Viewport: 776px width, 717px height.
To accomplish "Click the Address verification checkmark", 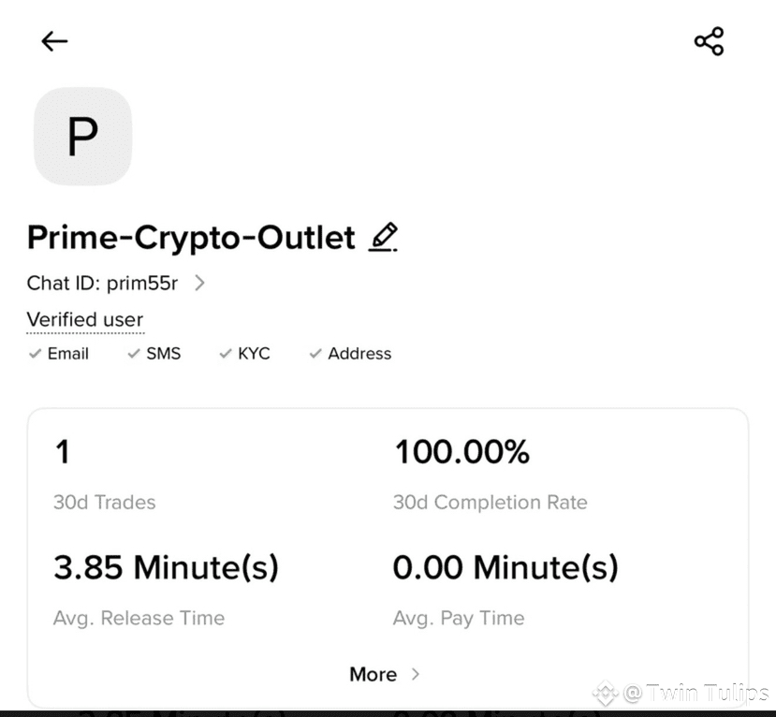I will pyautogui.click(x=315, y=353).
